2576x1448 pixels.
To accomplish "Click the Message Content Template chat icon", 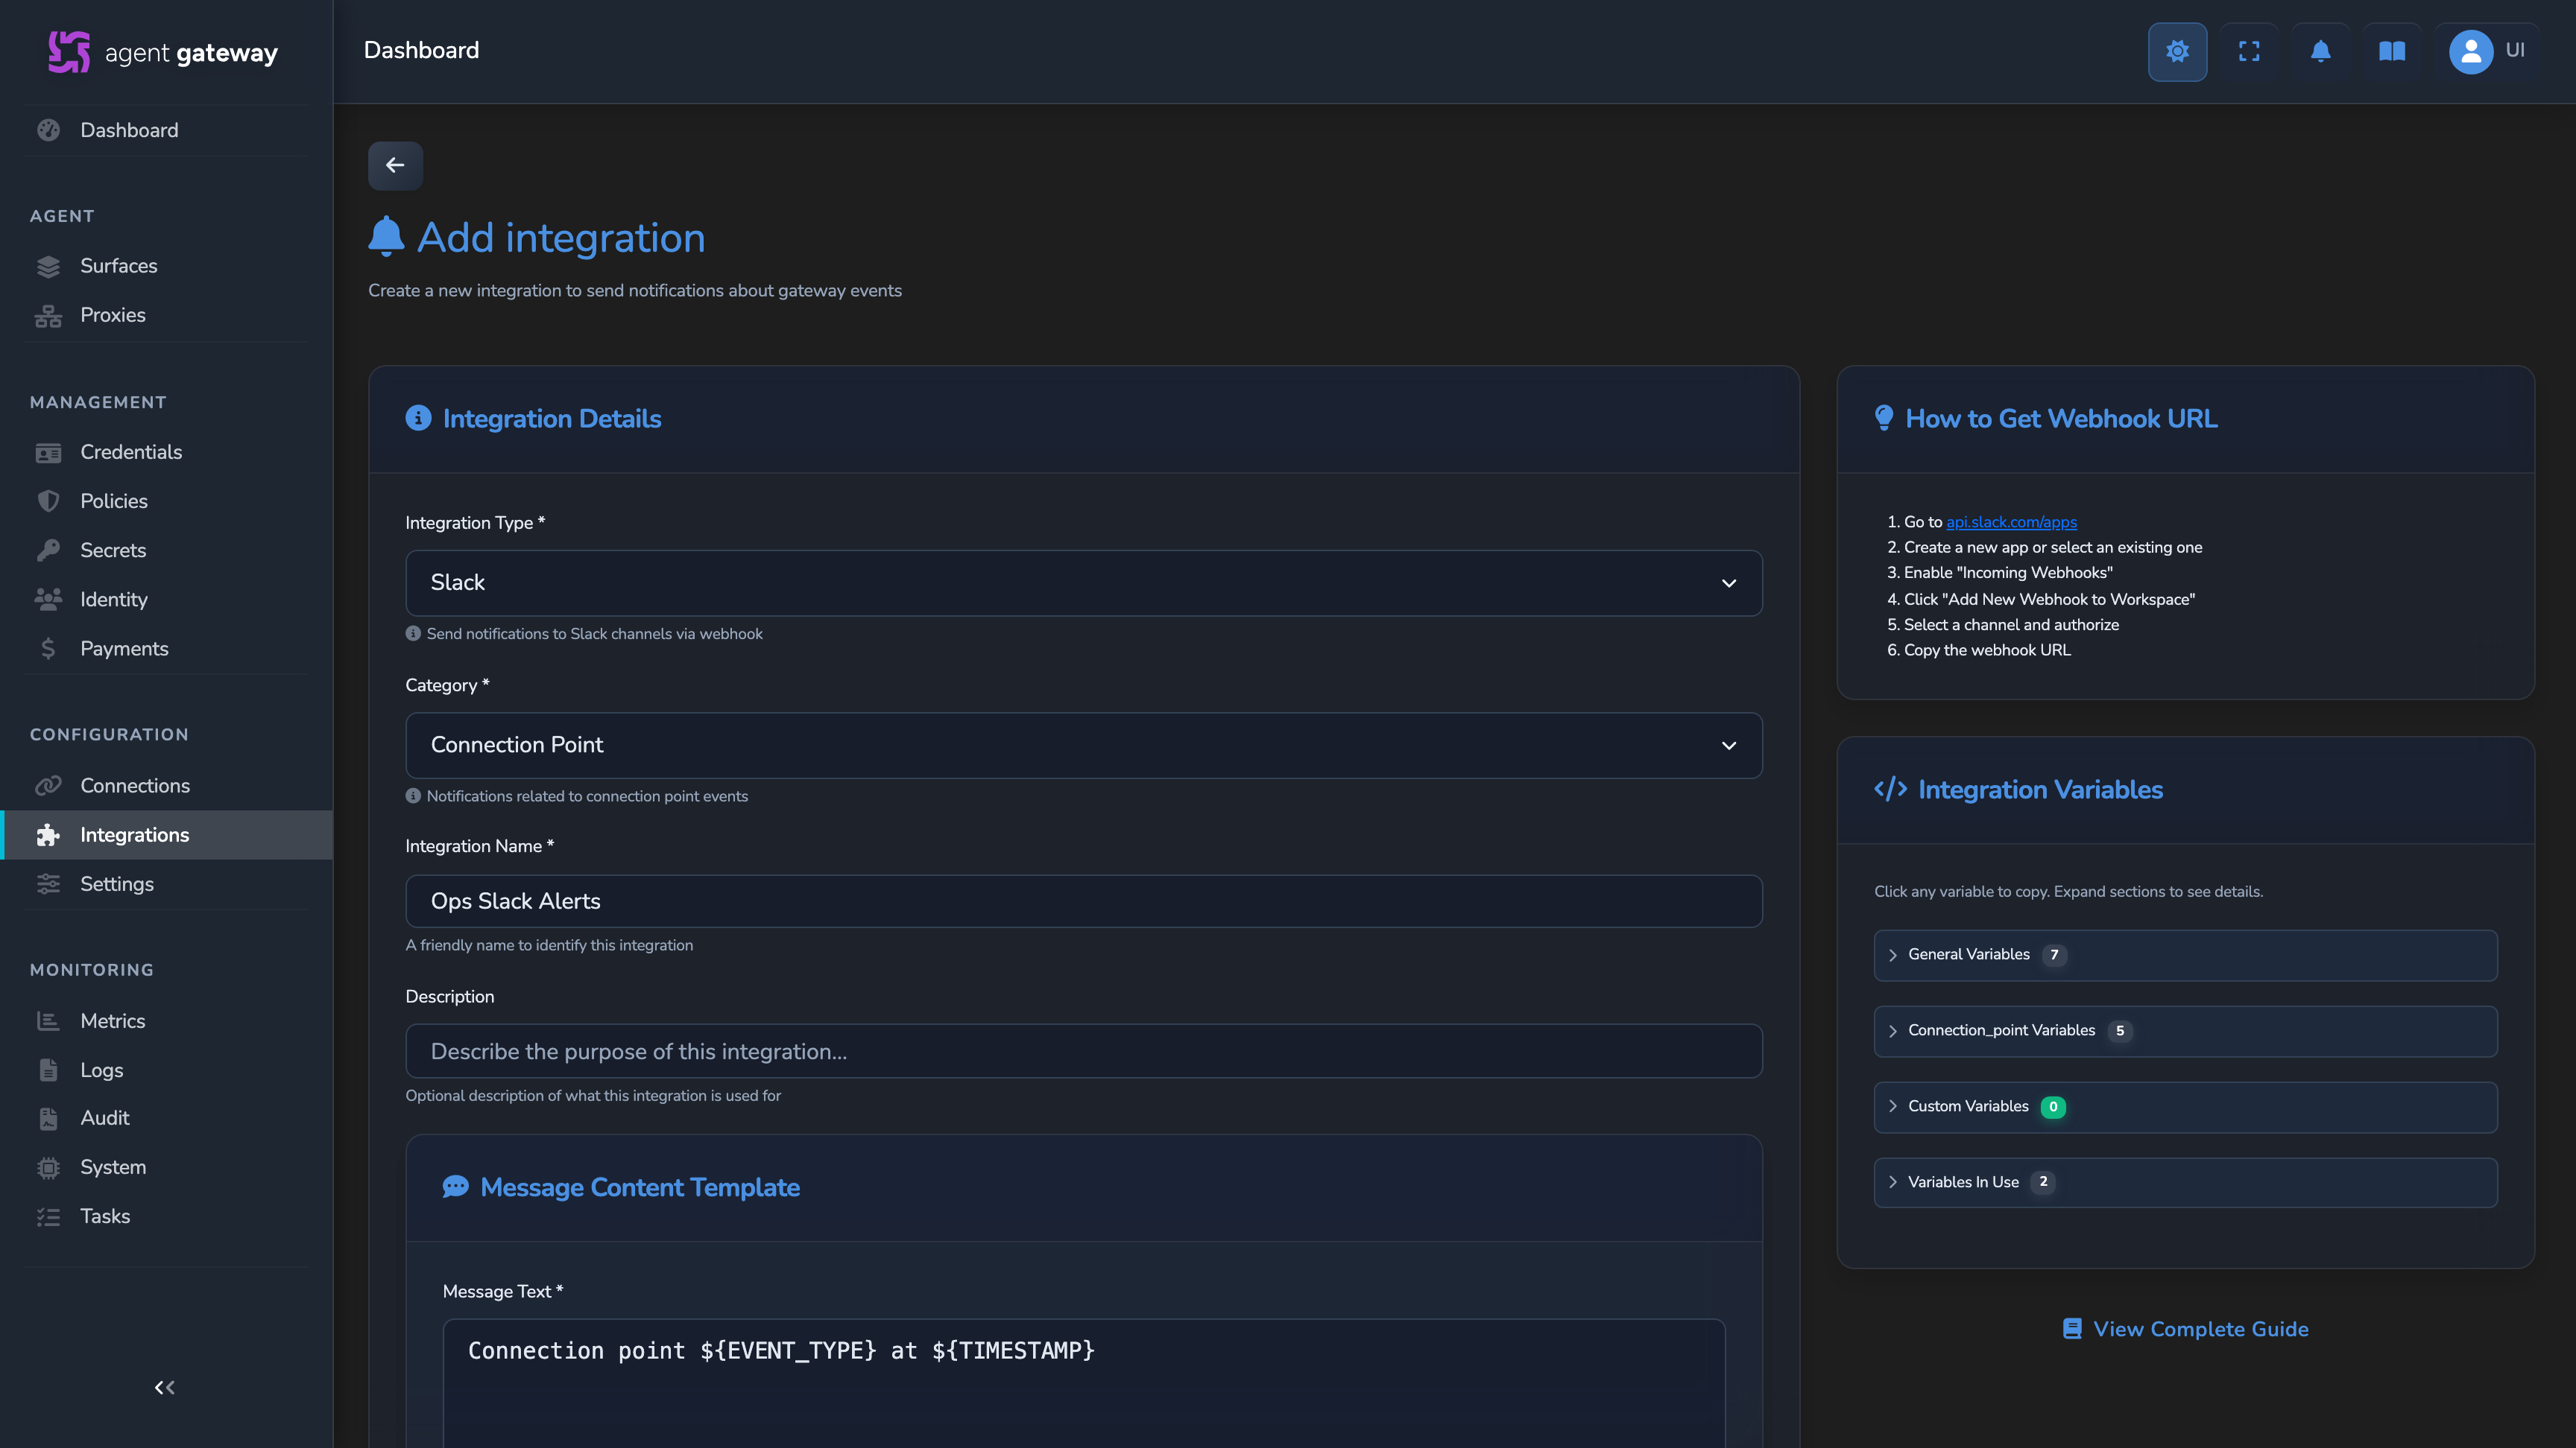I will coord(455,1187).
